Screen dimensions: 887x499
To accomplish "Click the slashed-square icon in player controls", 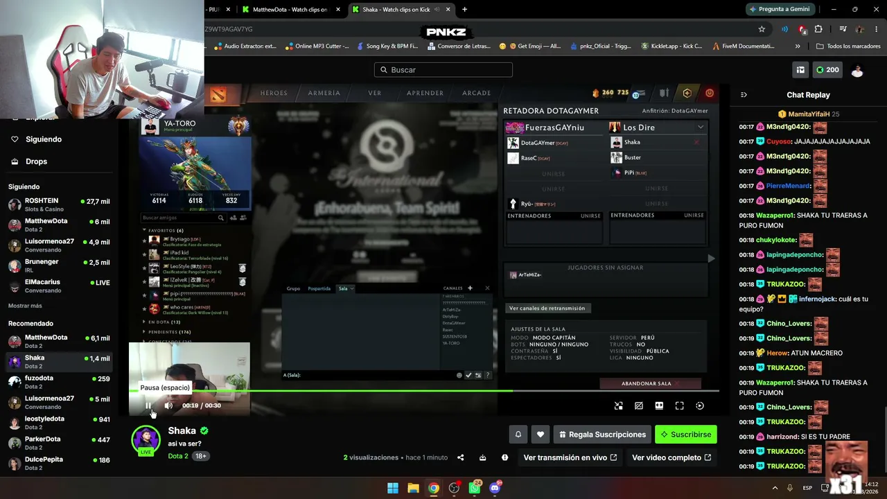I will [639, 406].
